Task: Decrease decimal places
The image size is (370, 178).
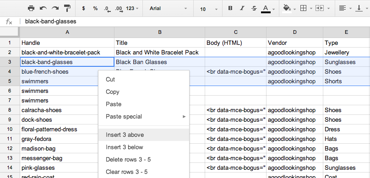Action: (x=107, y=9)
